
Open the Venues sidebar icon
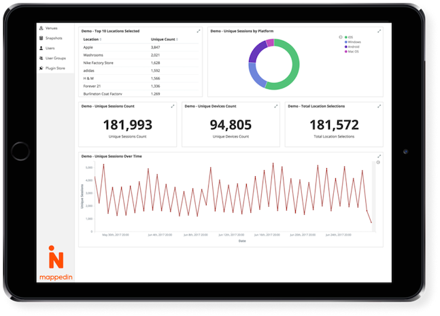[x=41, y=28]
